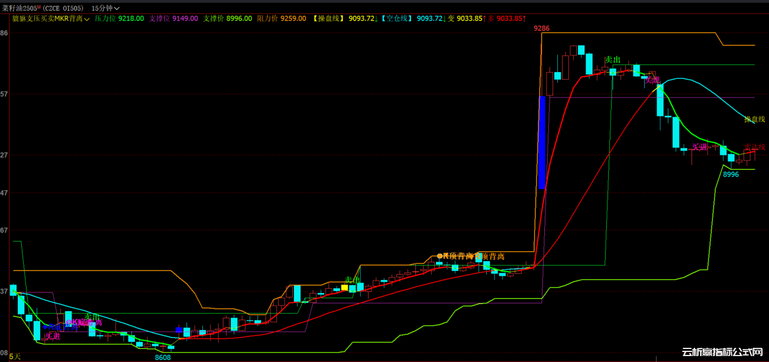Screen dimensions: 769x362
Task: Click the 8608 low price label
Action: (163, 357)
